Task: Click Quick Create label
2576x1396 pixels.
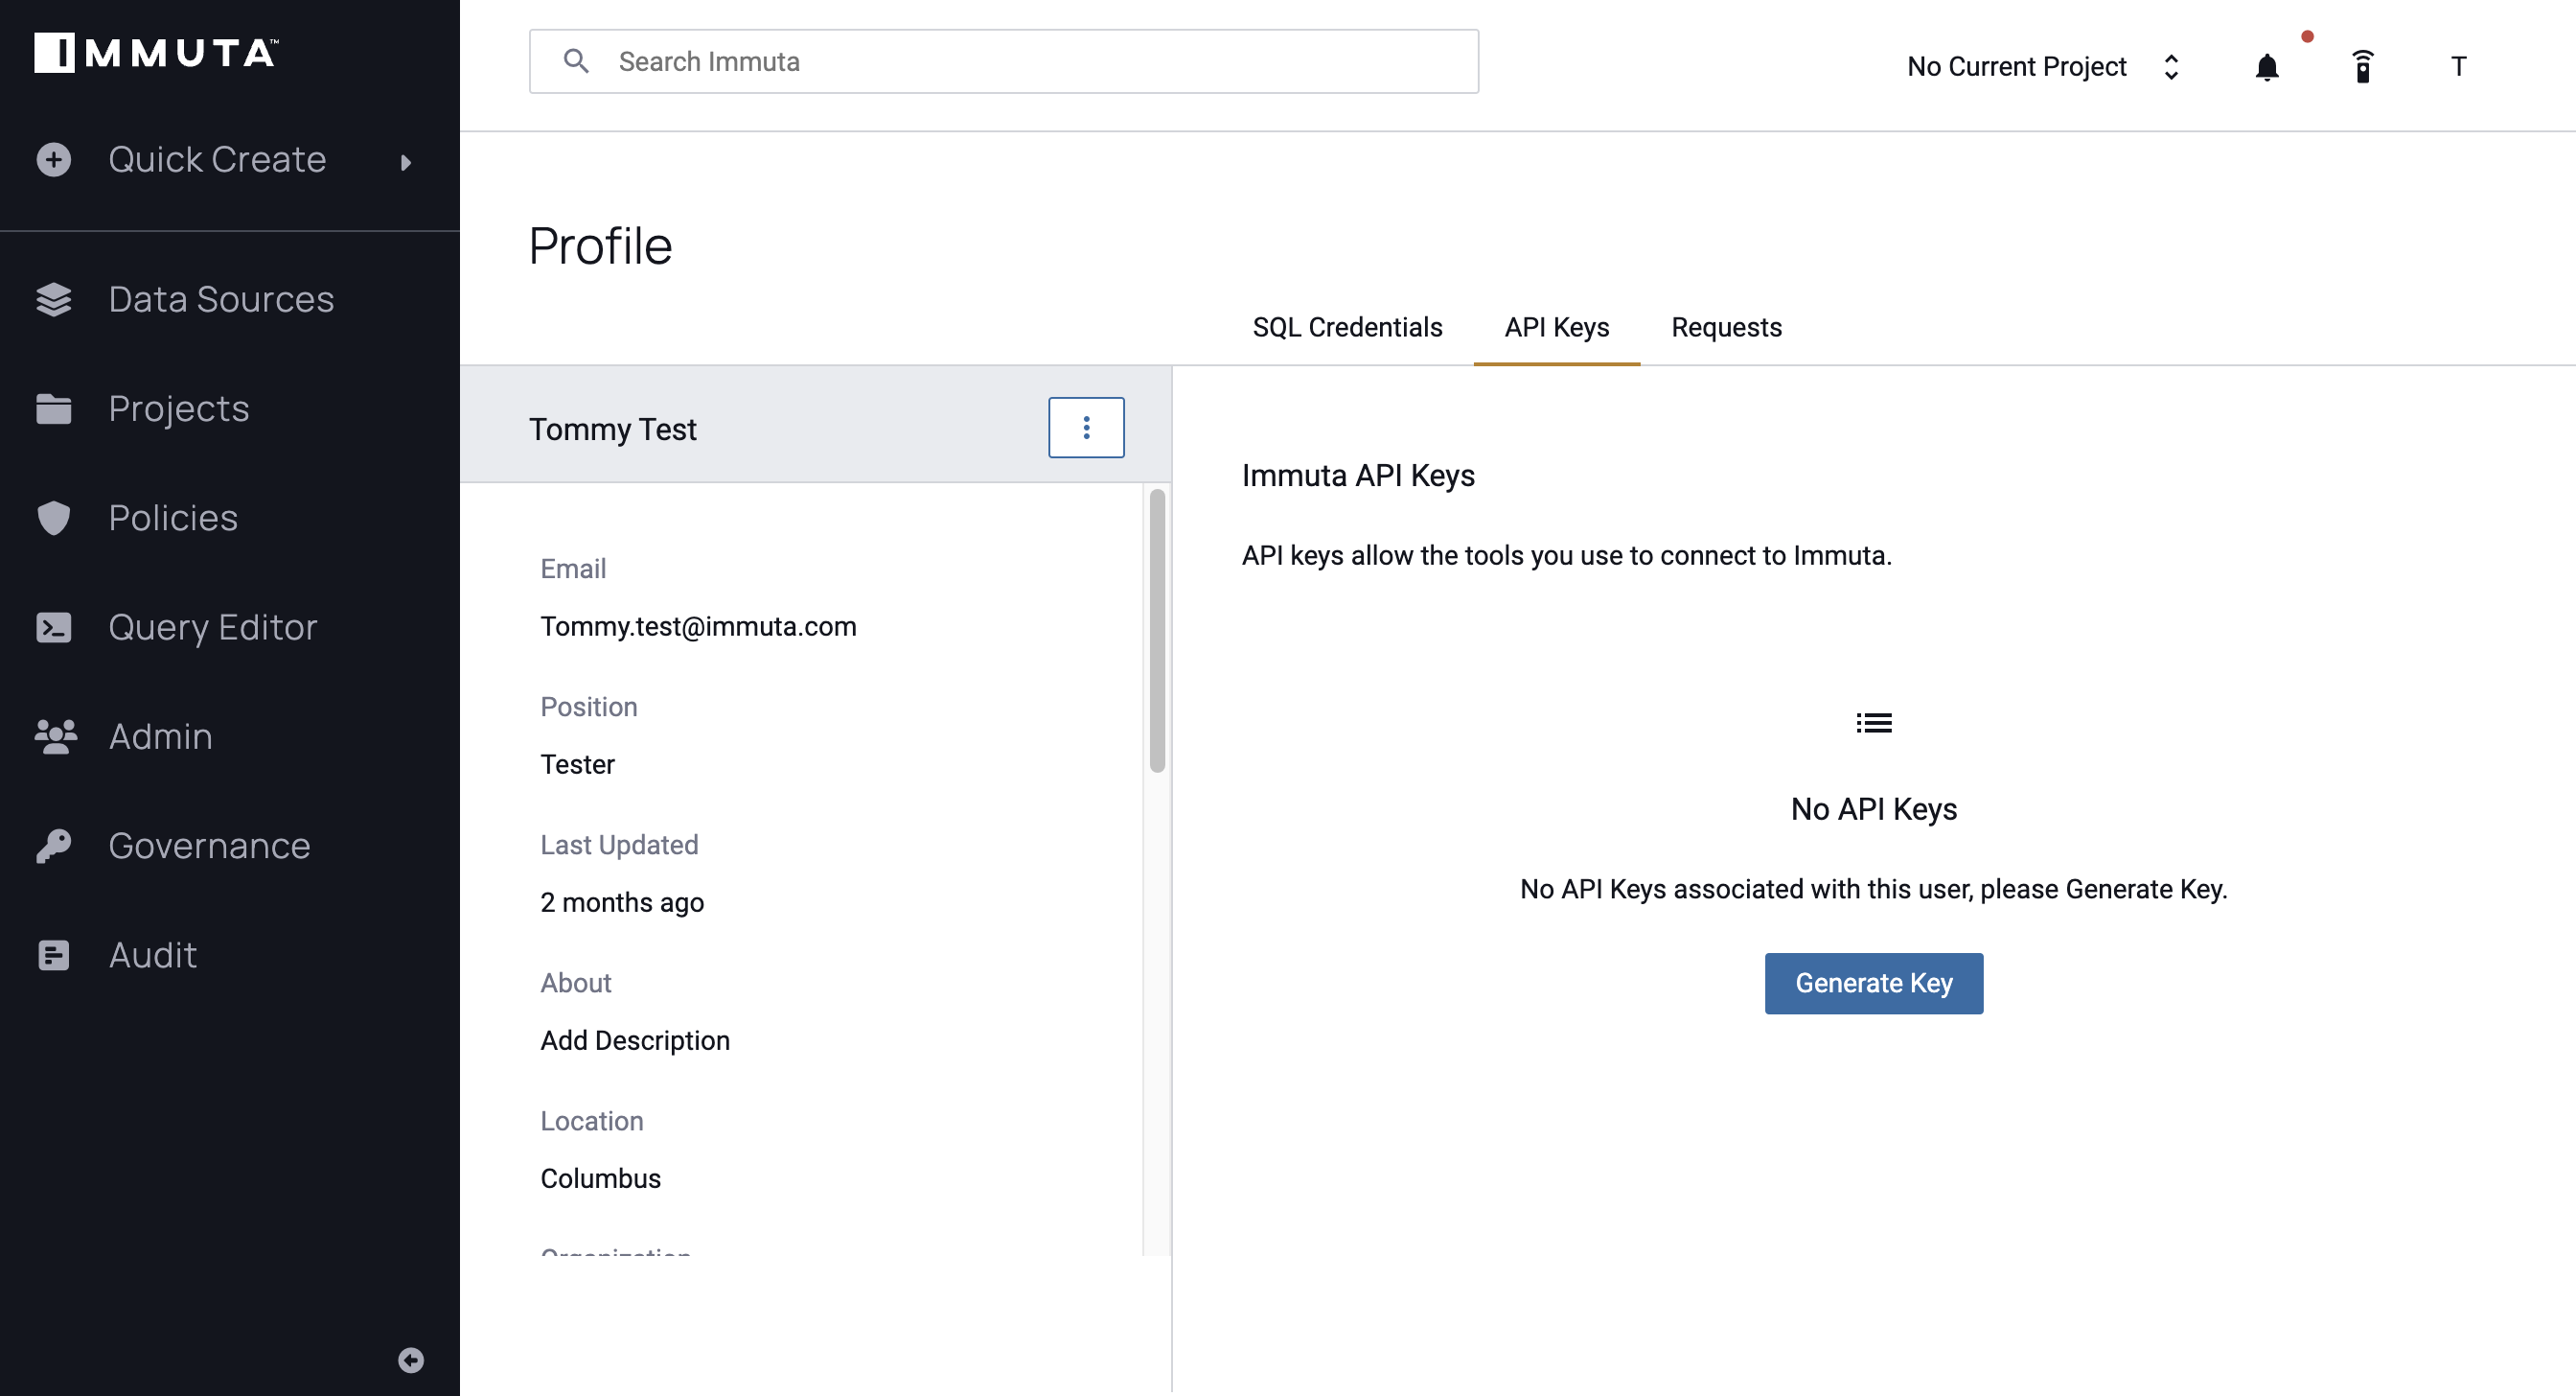Action: (x=217, y=160)
